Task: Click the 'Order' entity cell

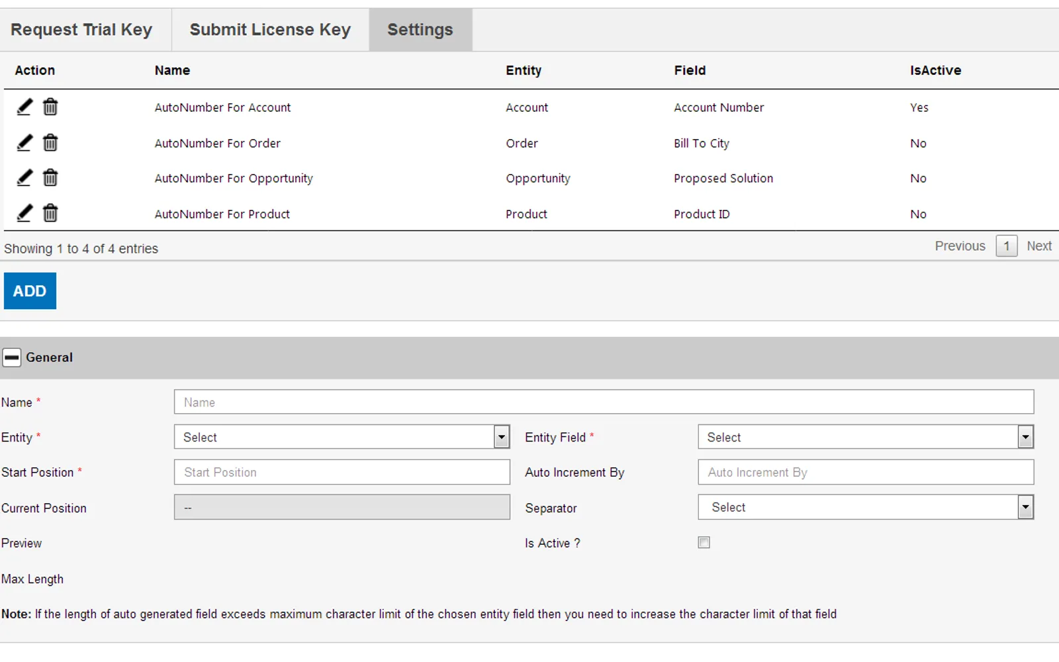Action: [x=522, y=143]
